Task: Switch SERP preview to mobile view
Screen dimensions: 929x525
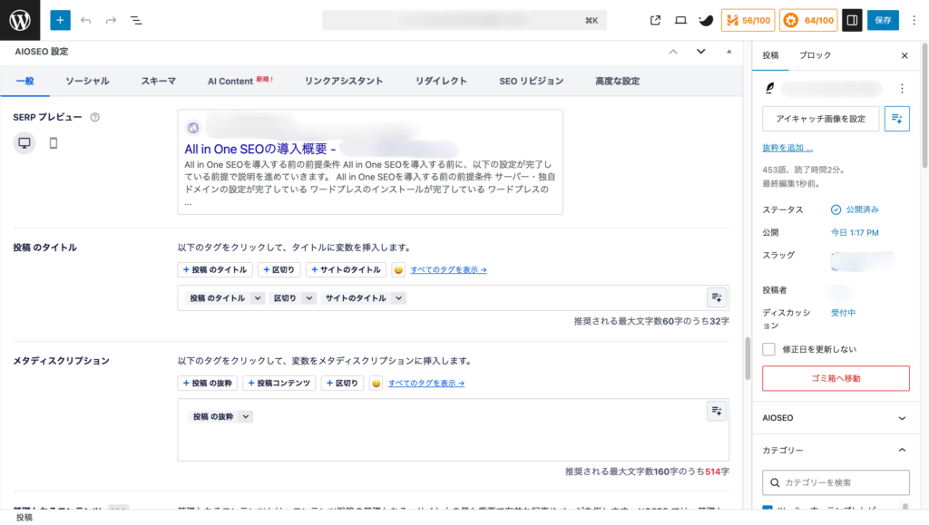Action: click(54, 143)
